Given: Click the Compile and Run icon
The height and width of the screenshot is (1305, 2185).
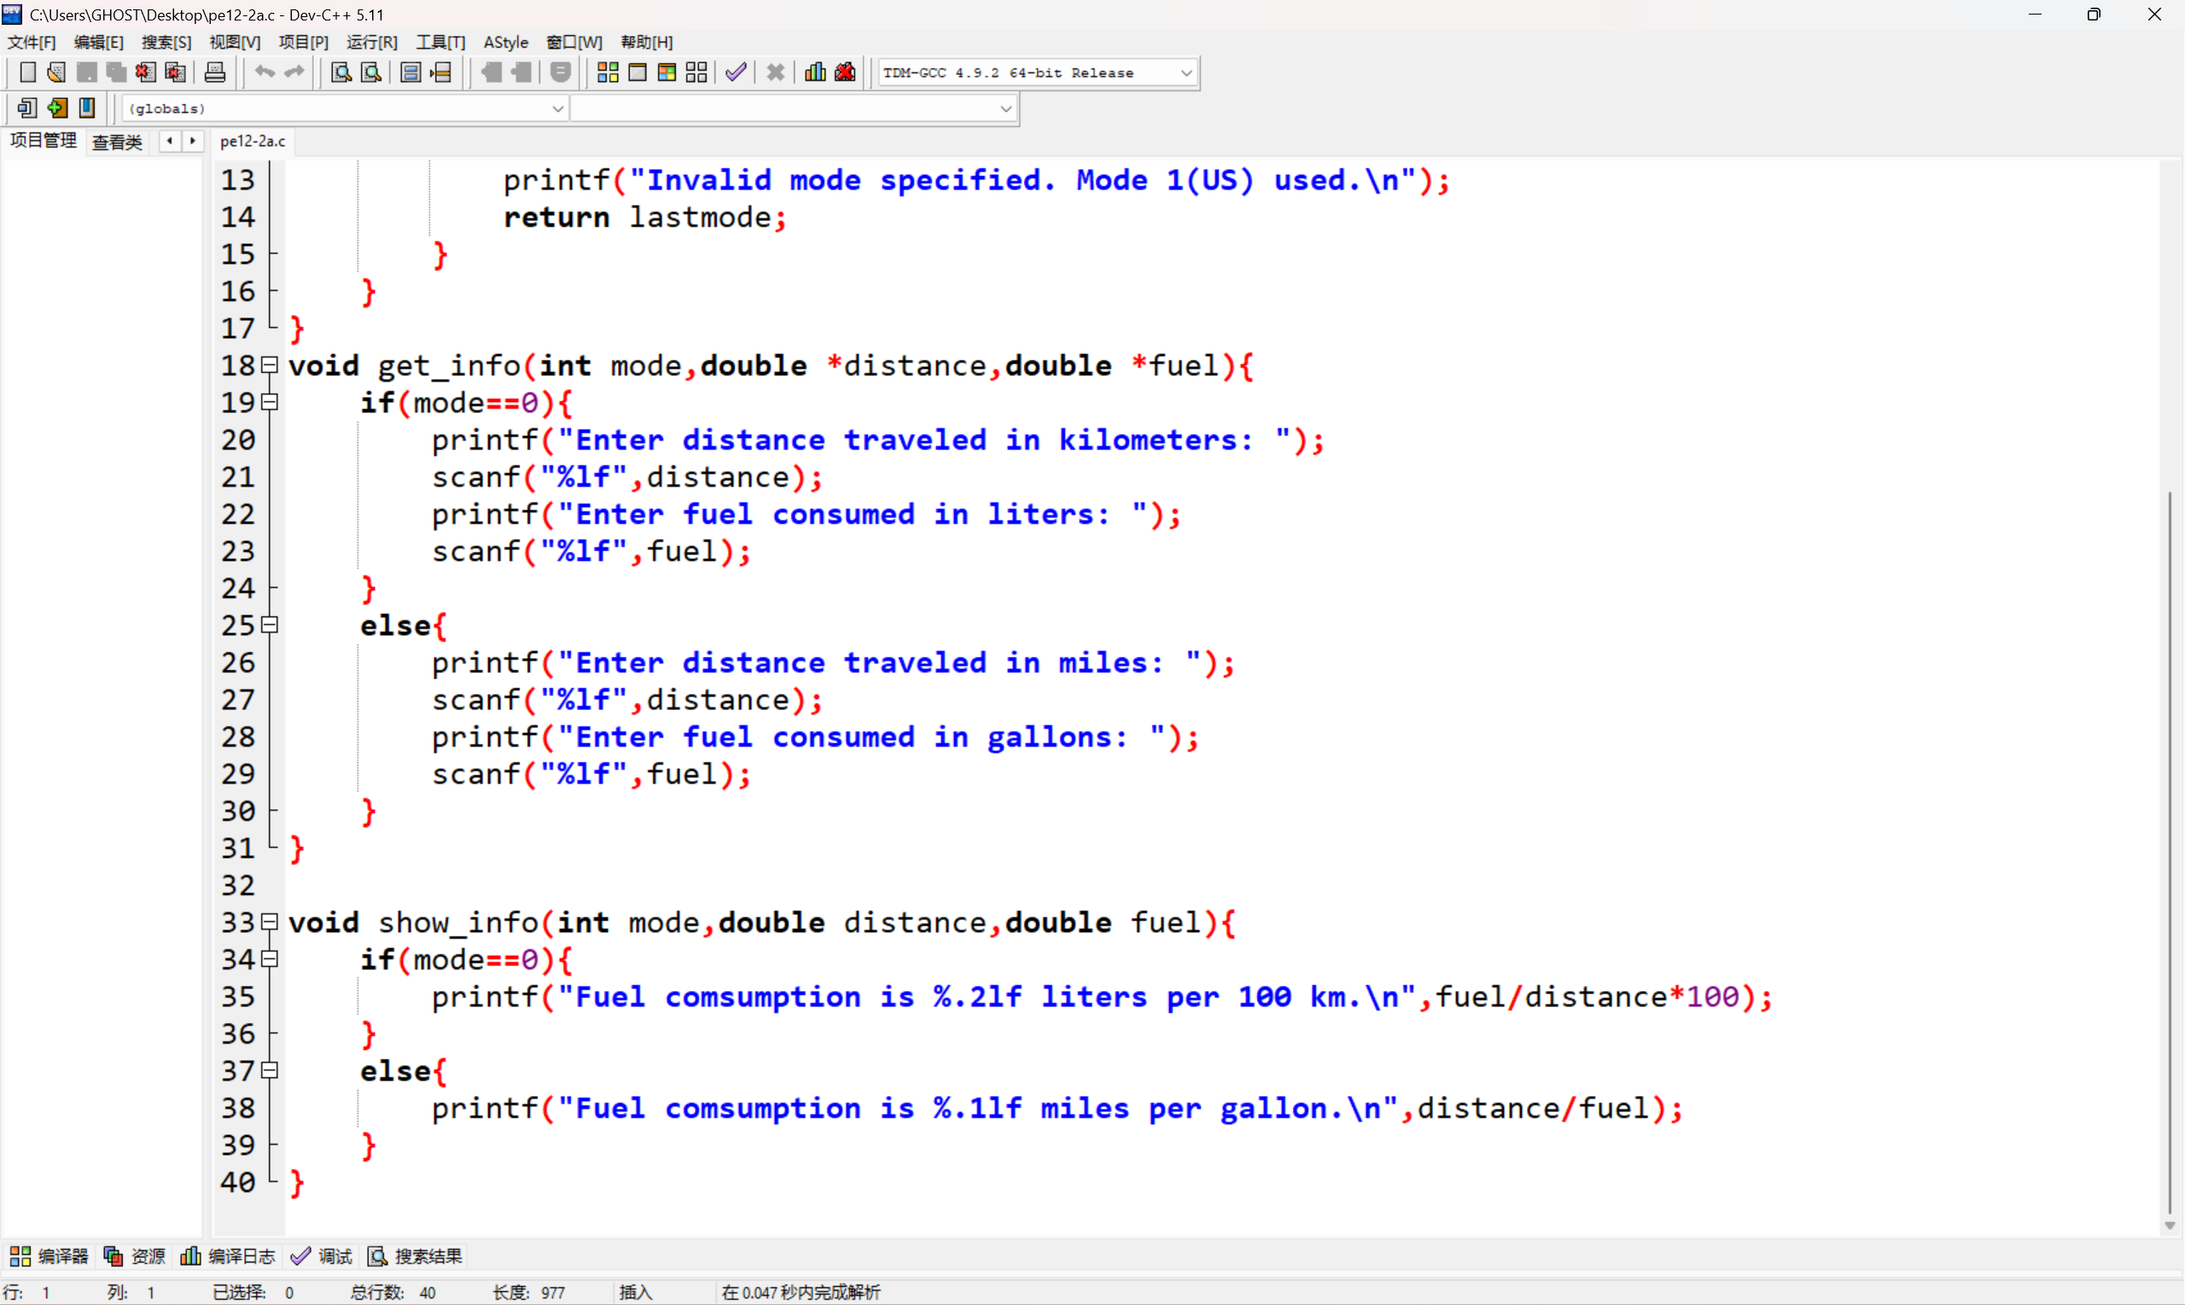Looking at the screenshot, I should [x=667, y=72].
